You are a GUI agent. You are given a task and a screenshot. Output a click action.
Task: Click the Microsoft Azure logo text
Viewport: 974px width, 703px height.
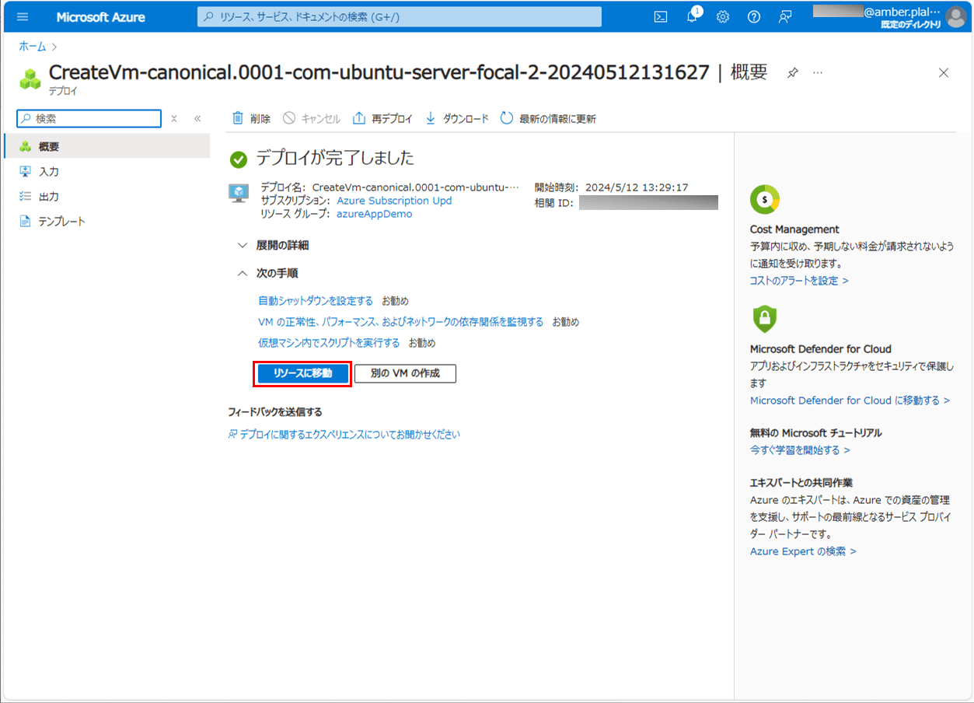[100, 17]
